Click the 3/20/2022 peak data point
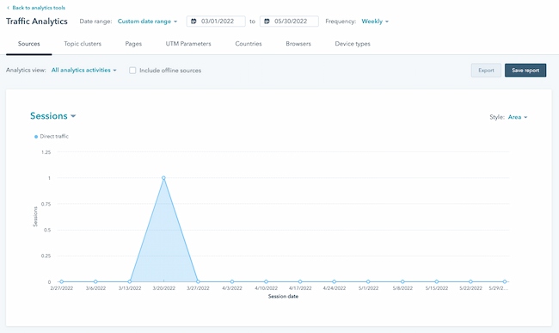 tap(163, 178)
